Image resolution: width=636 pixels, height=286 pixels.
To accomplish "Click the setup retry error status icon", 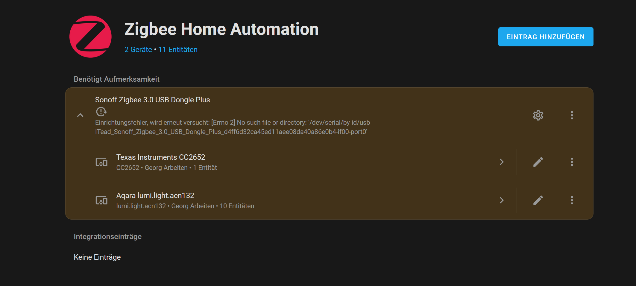I will (101, 112).
